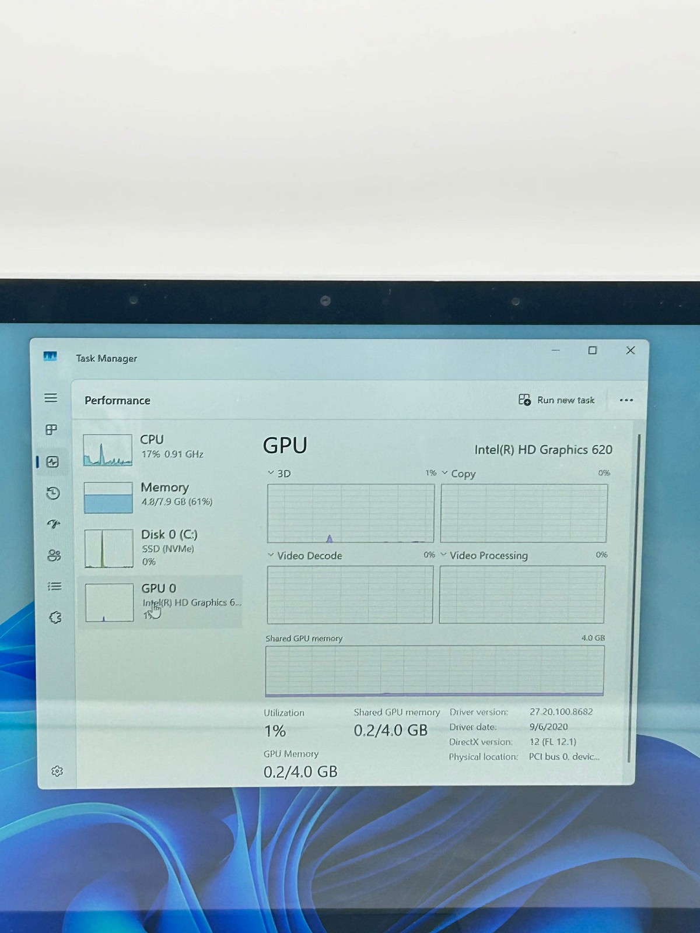Open the Video Decode engine dropdown
Image resolution: width=700 pixels, height=933 pixels.
(304, 556)
